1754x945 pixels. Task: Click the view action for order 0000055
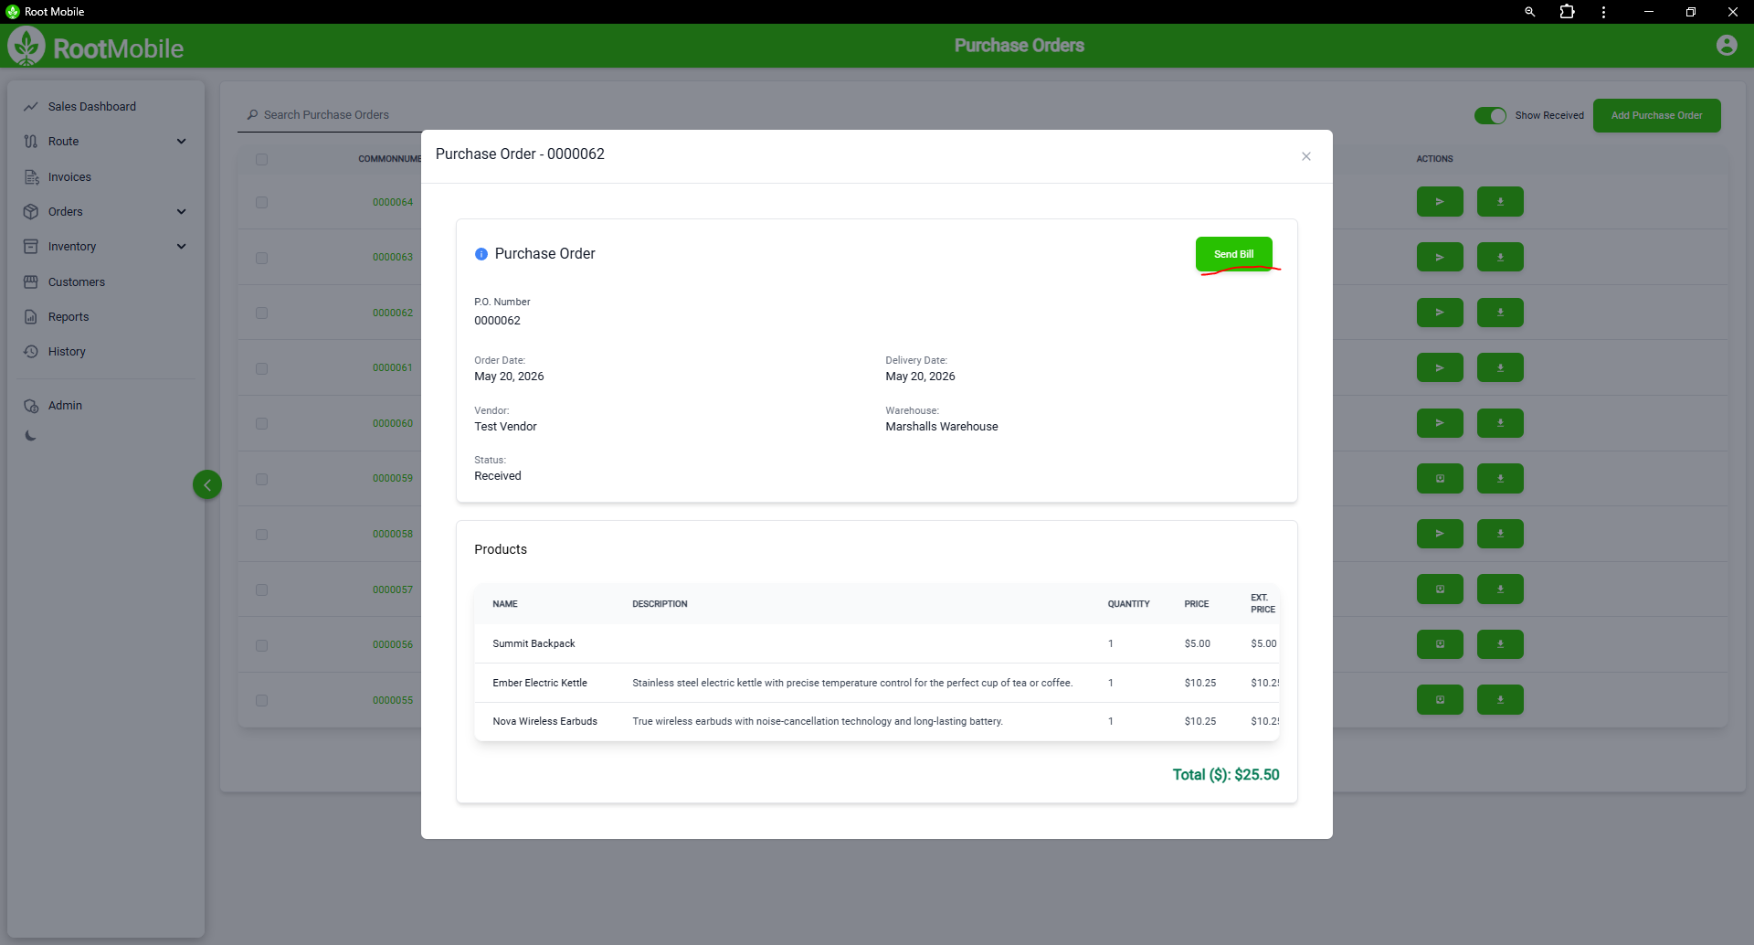tap(1440, 700)
